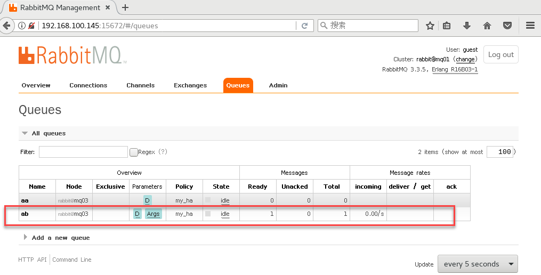Sort by the Node column header

point(74,187)
